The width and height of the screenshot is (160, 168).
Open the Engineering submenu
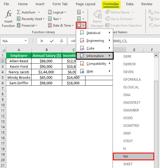point(95,41)
